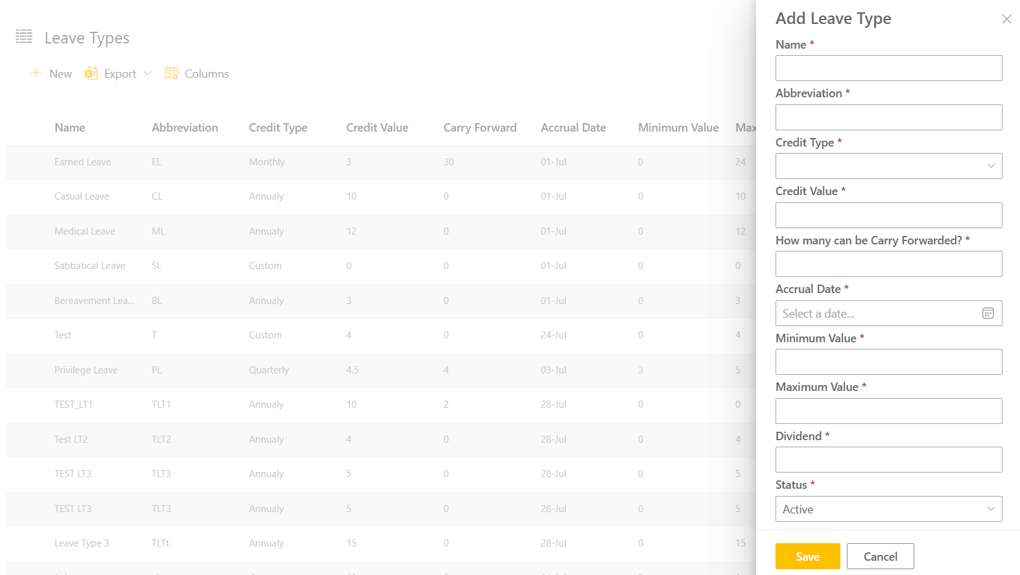The width and height of the screenshot is (1020, 575).
Task: Click the Name input field
Action: (888, 68)
